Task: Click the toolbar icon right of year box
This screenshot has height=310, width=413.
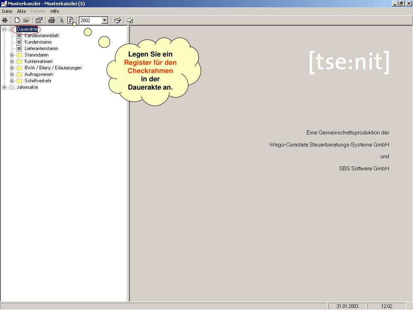Action: coord(117,20)
